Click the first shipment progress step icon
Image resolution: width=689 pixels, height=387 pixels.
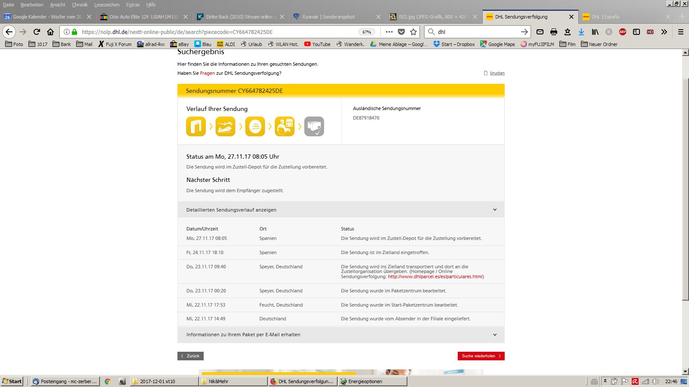(x=196, y=126)
